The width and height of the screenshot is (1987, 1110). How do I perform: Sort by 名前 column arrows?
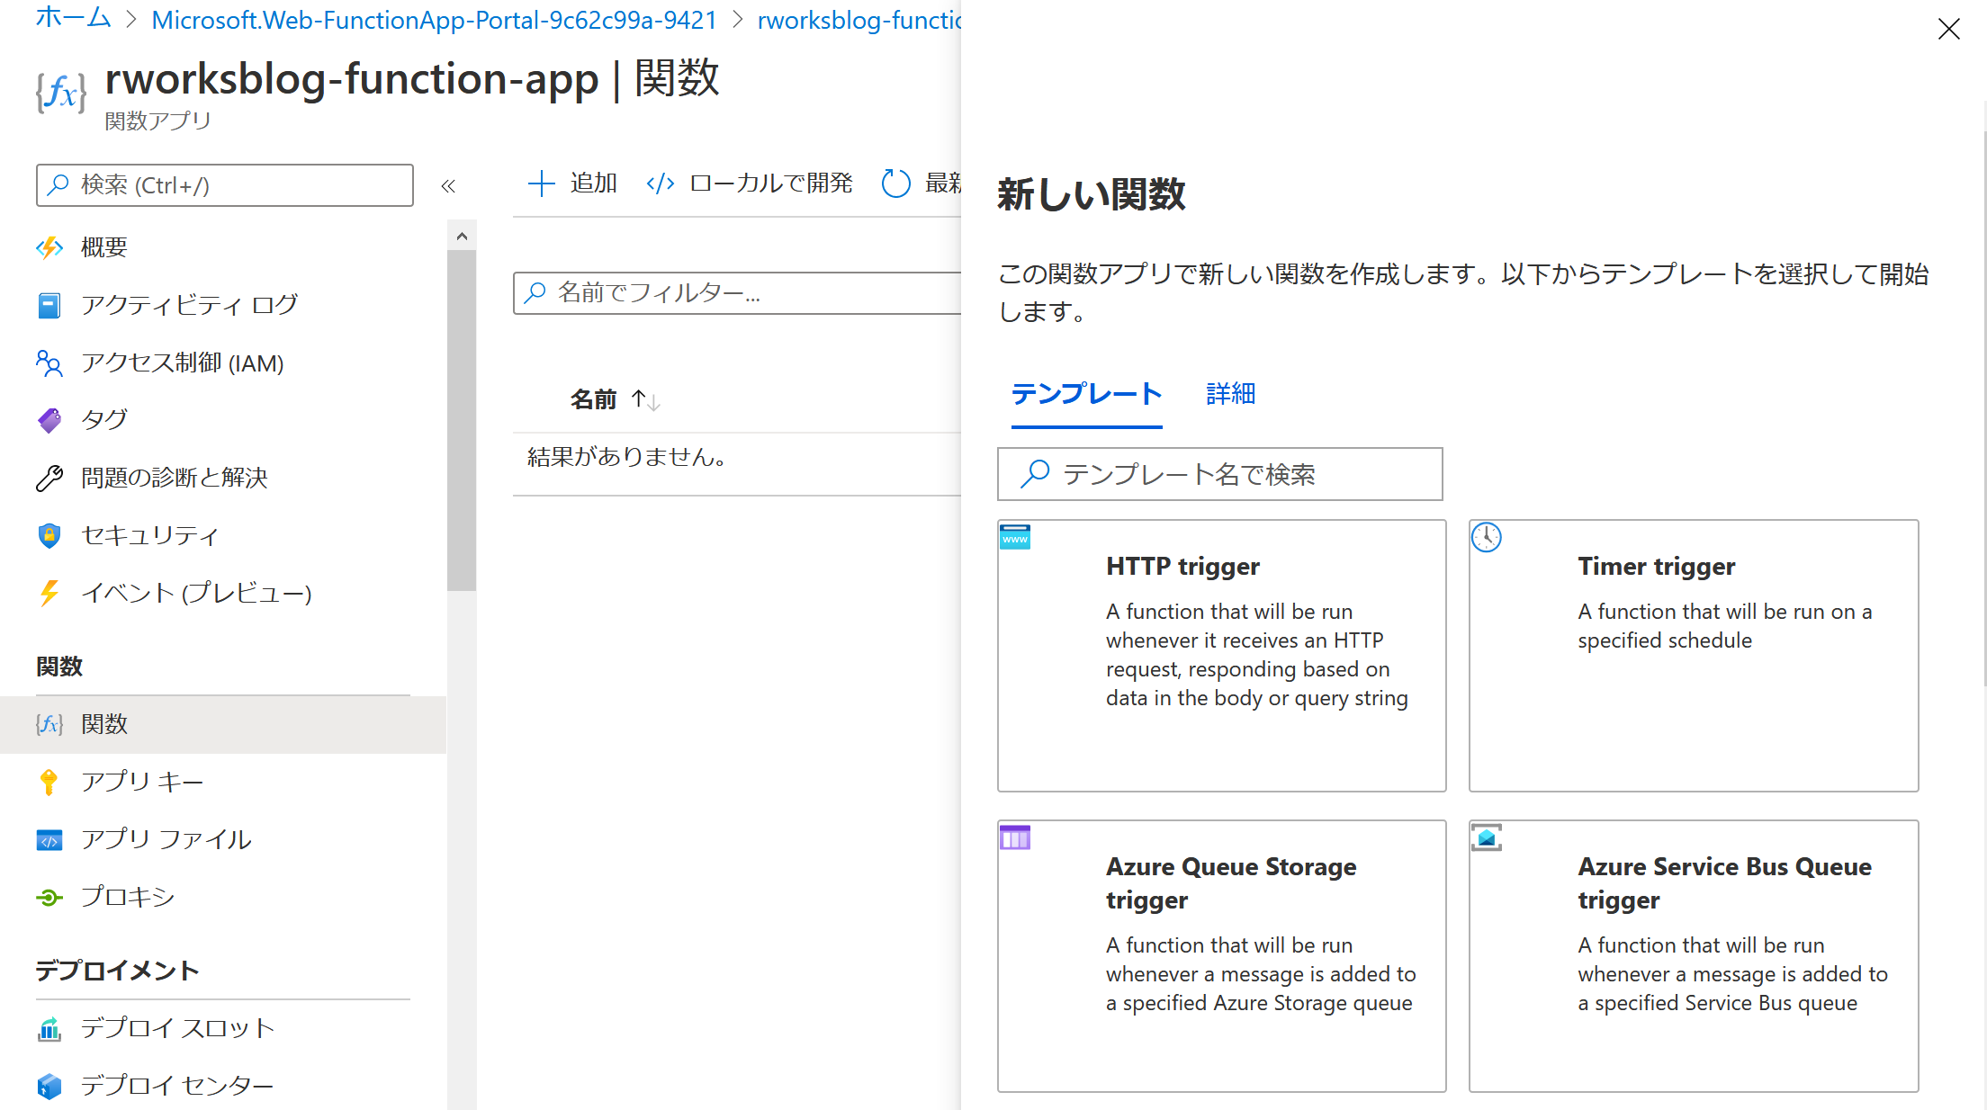[645, 399]
